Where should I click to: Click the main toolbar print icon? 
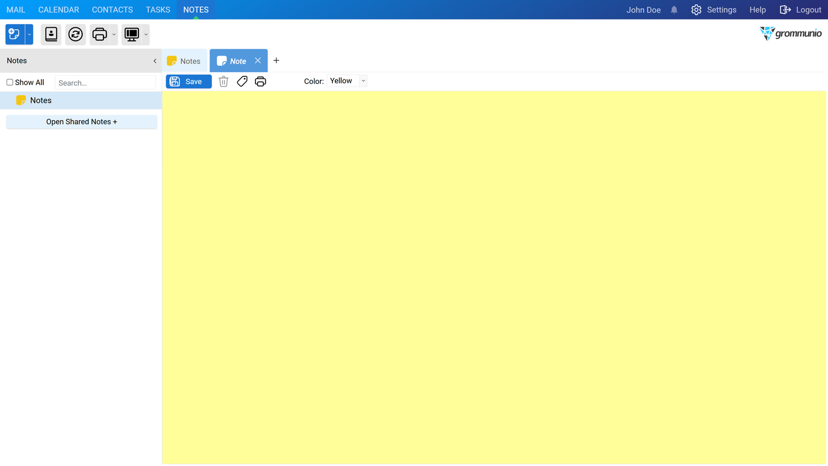pos(100,34)
